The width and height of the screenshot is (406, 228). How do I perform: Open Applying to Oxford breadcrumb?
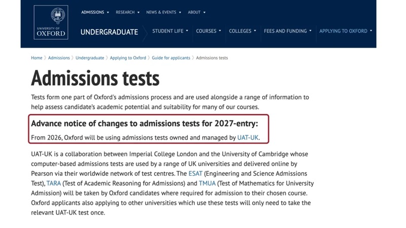128,58
